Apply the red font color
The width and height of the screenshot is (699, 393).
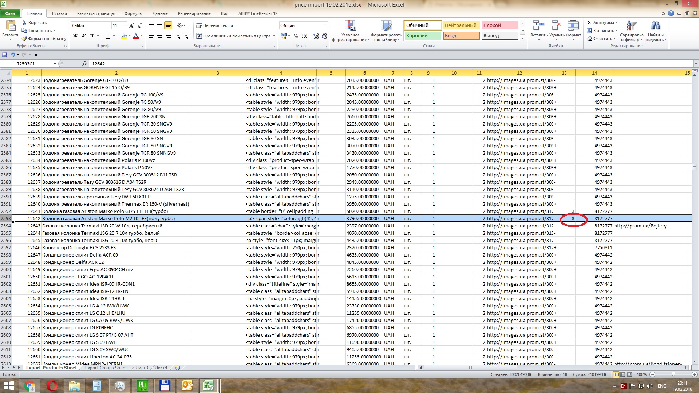tap(136, 36)
